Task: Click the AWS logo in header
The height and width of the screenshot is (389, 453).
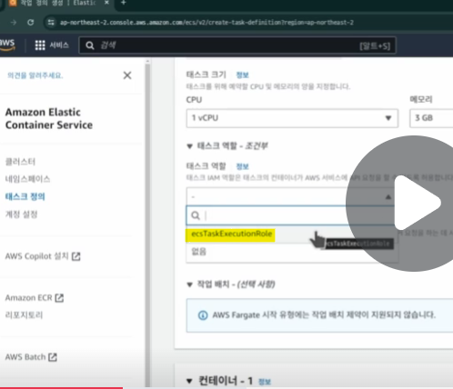Action: [x=7, y=45]
